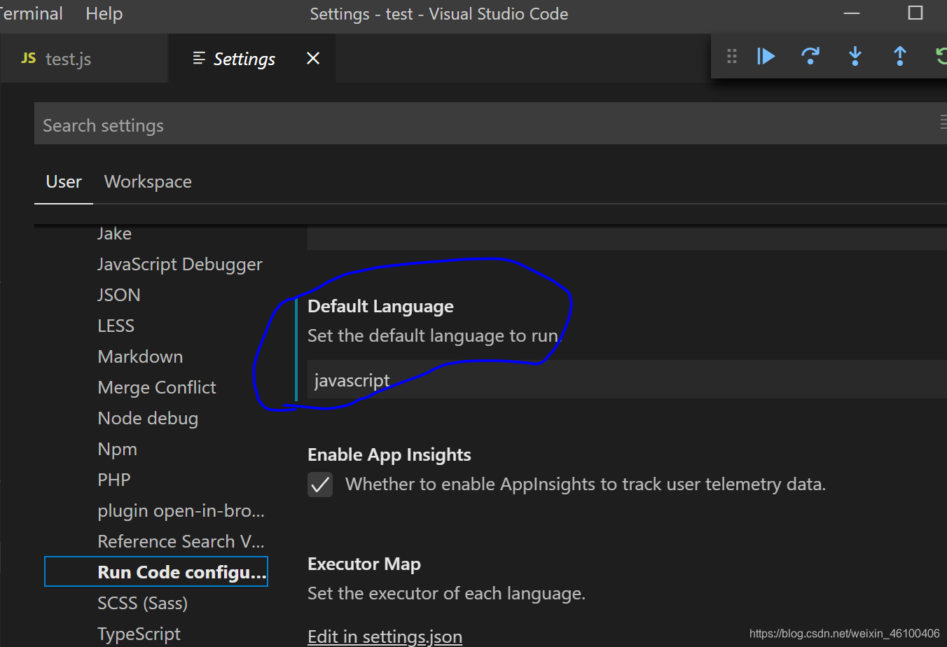Click 'Set the executor of each language.' text
This screenshot has width=947, height=647.
click(x=446, y=594)
